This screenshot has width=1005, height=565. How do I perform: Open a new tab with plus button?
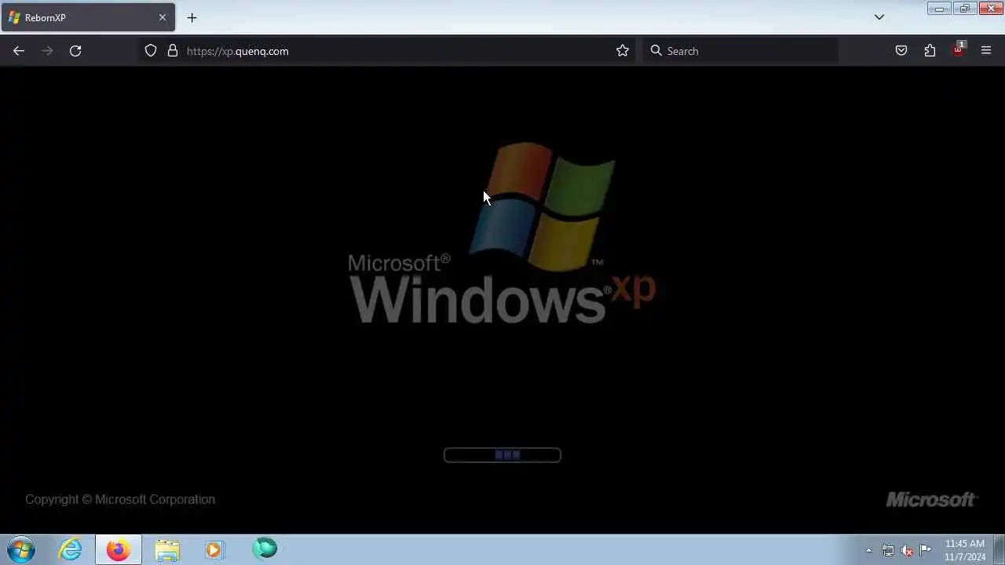coord(192,17)
